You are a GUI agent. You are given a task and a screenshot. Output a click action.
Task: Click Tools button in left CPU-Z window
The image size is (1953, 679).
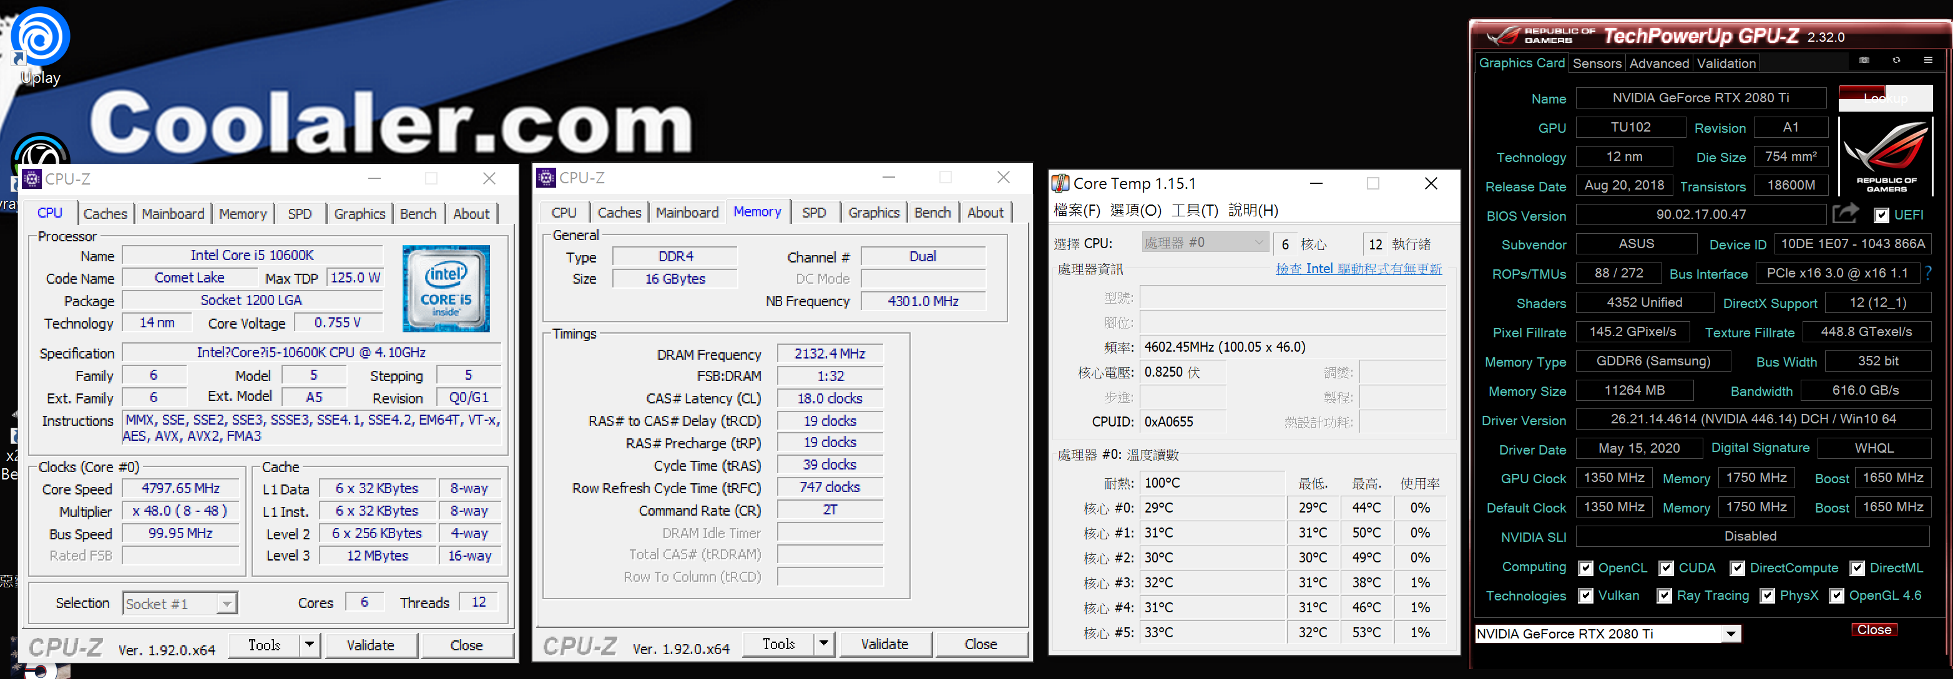tap(264, 645)
